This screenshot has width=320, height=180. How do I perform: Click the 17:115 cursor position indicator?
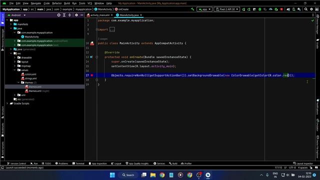(x=278, y=167)
